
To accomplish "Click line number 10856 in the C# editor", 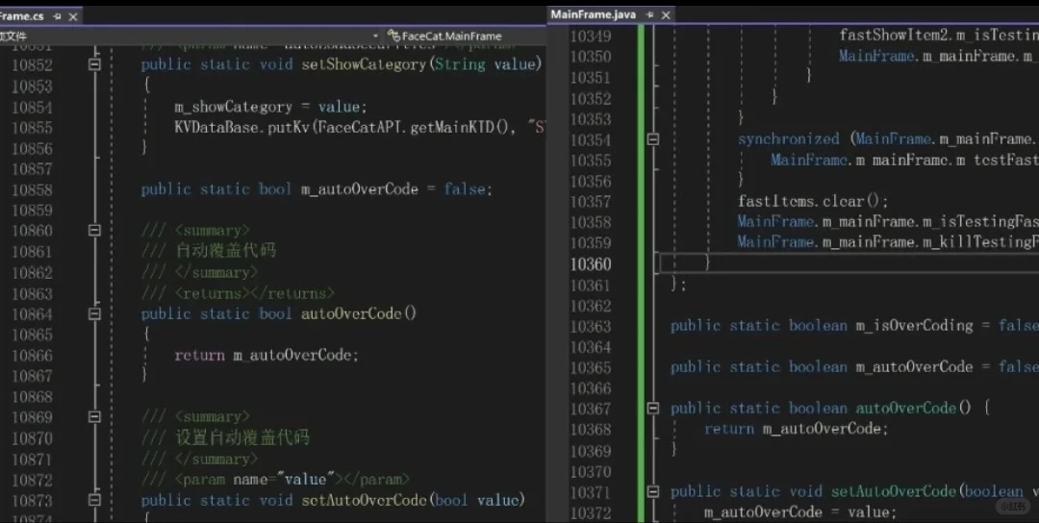I will pyautogui.click(x=32, y=148).
